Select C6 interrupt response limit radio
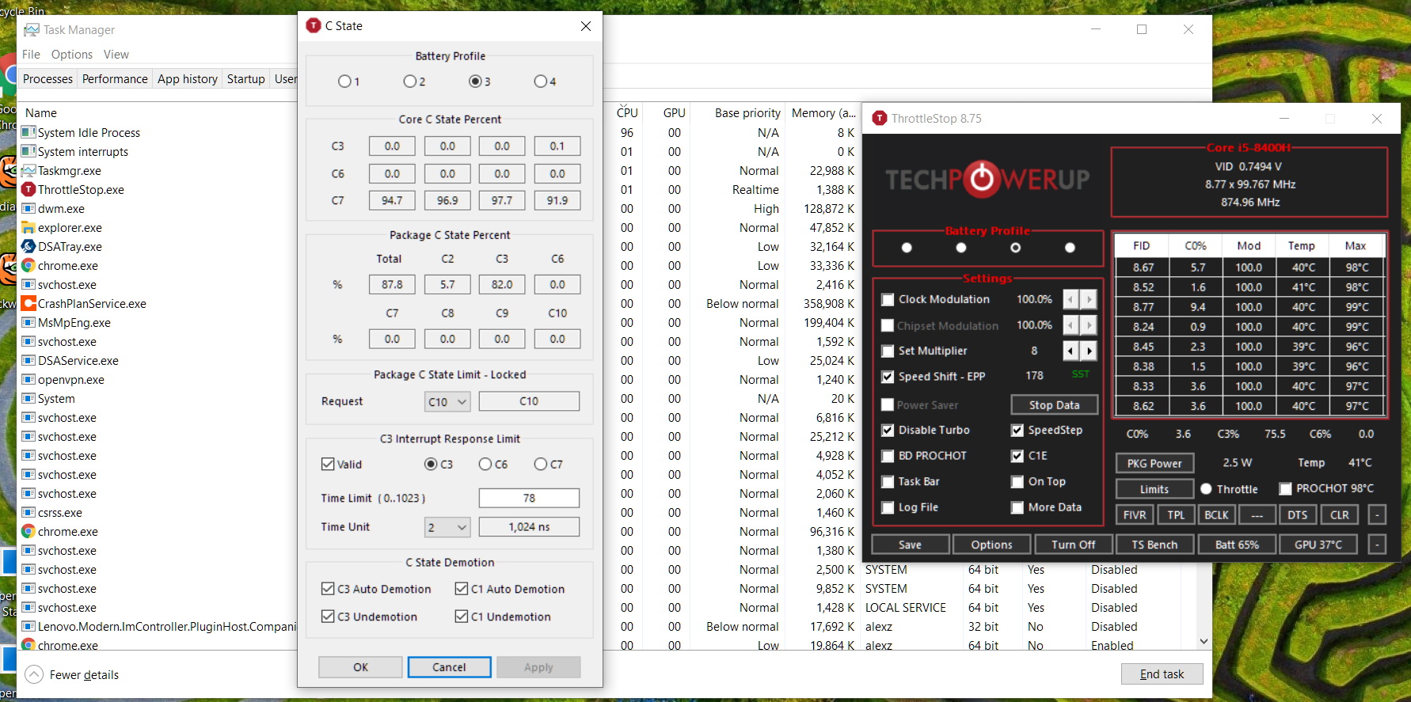Image resolution: width=1411 pixels, height=702 pixels. tap(485, 464)
